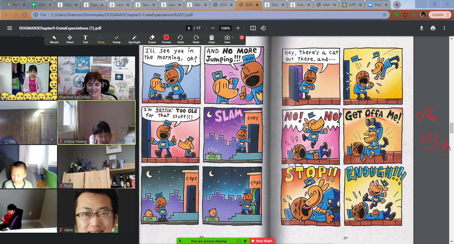
Task: Stop the screen share
Action: click(262, 241)
